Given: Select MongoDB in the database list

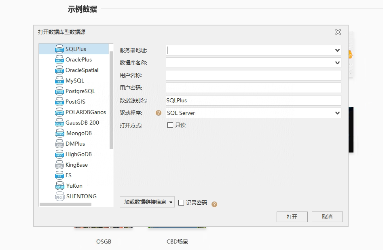Looking at the screenshot, I should 79,133.
